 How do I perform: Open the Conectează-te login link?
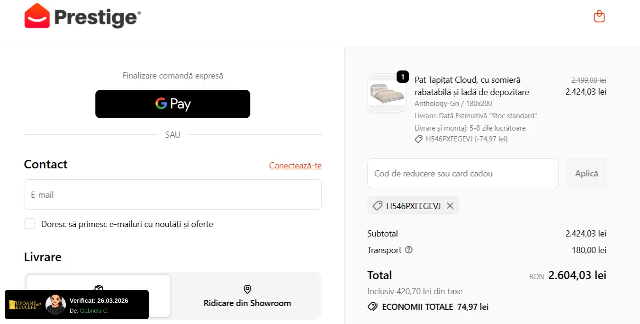click(295, 166)
